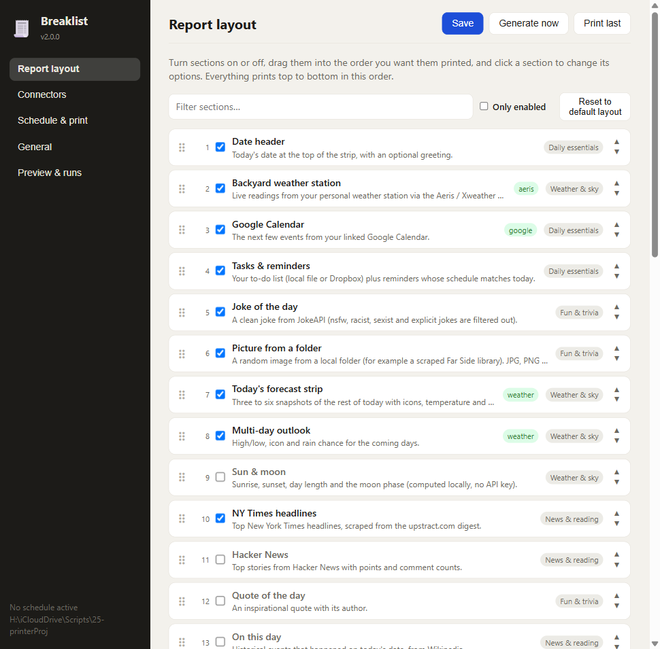The image size is (660, 649).
Task: Select Report layout in the sidebar
Action: [74, 69]
